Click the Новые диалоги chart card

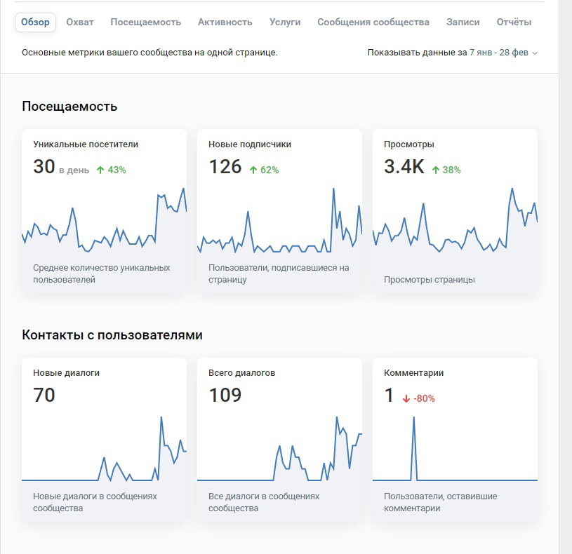(x=105, y=440)
